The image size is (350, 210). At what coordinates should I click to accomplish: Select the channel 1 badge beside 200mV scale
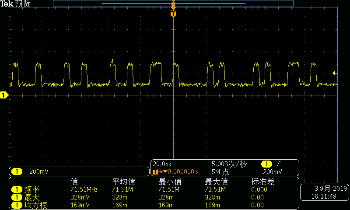tap(17, 171)
